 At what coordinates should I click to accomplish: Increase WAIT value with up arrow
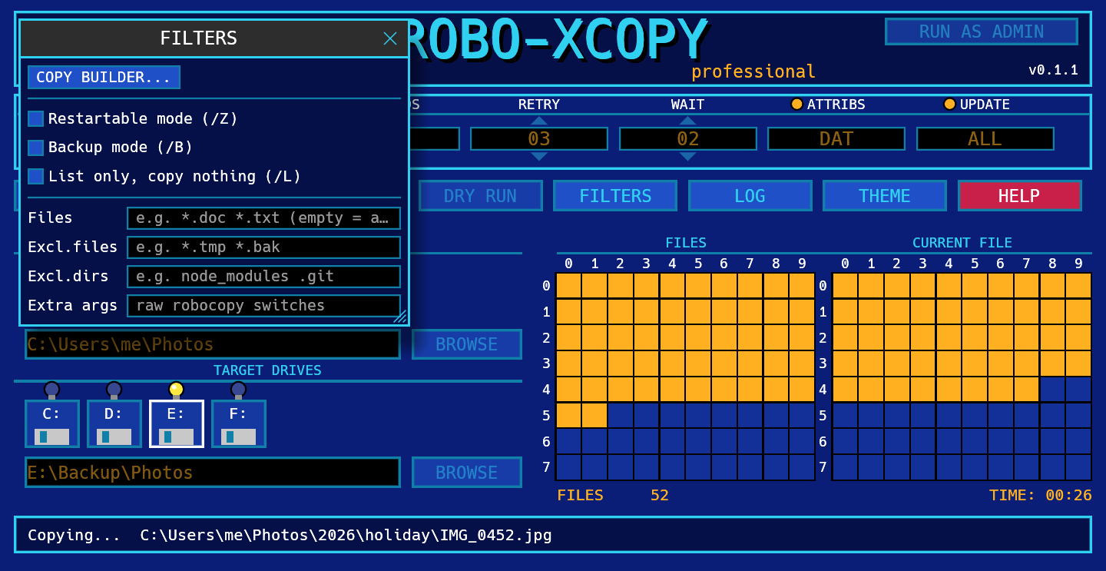pyautogui.click(x=688, y=121)
